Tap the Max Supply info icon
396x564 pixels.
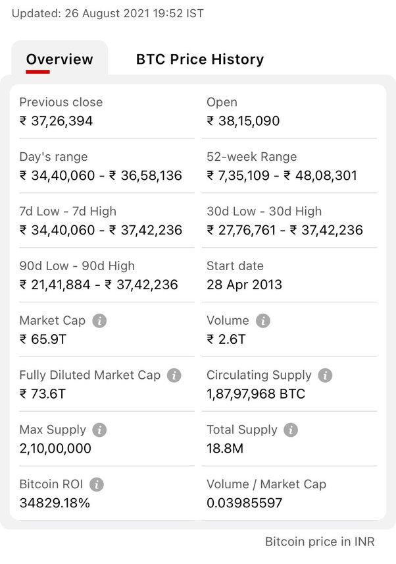tap(99, 430)
